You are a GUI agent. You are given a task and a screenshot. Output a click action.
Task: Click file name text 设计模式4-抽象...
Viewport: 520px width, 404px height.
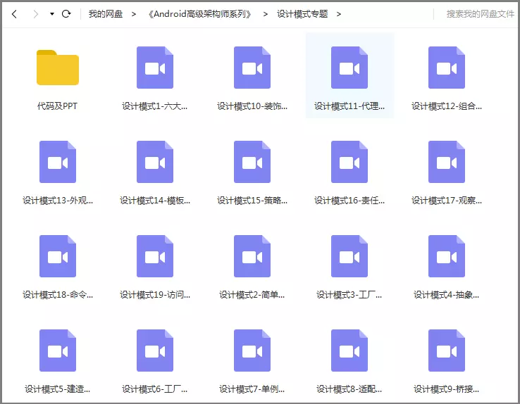click(447, 294)
